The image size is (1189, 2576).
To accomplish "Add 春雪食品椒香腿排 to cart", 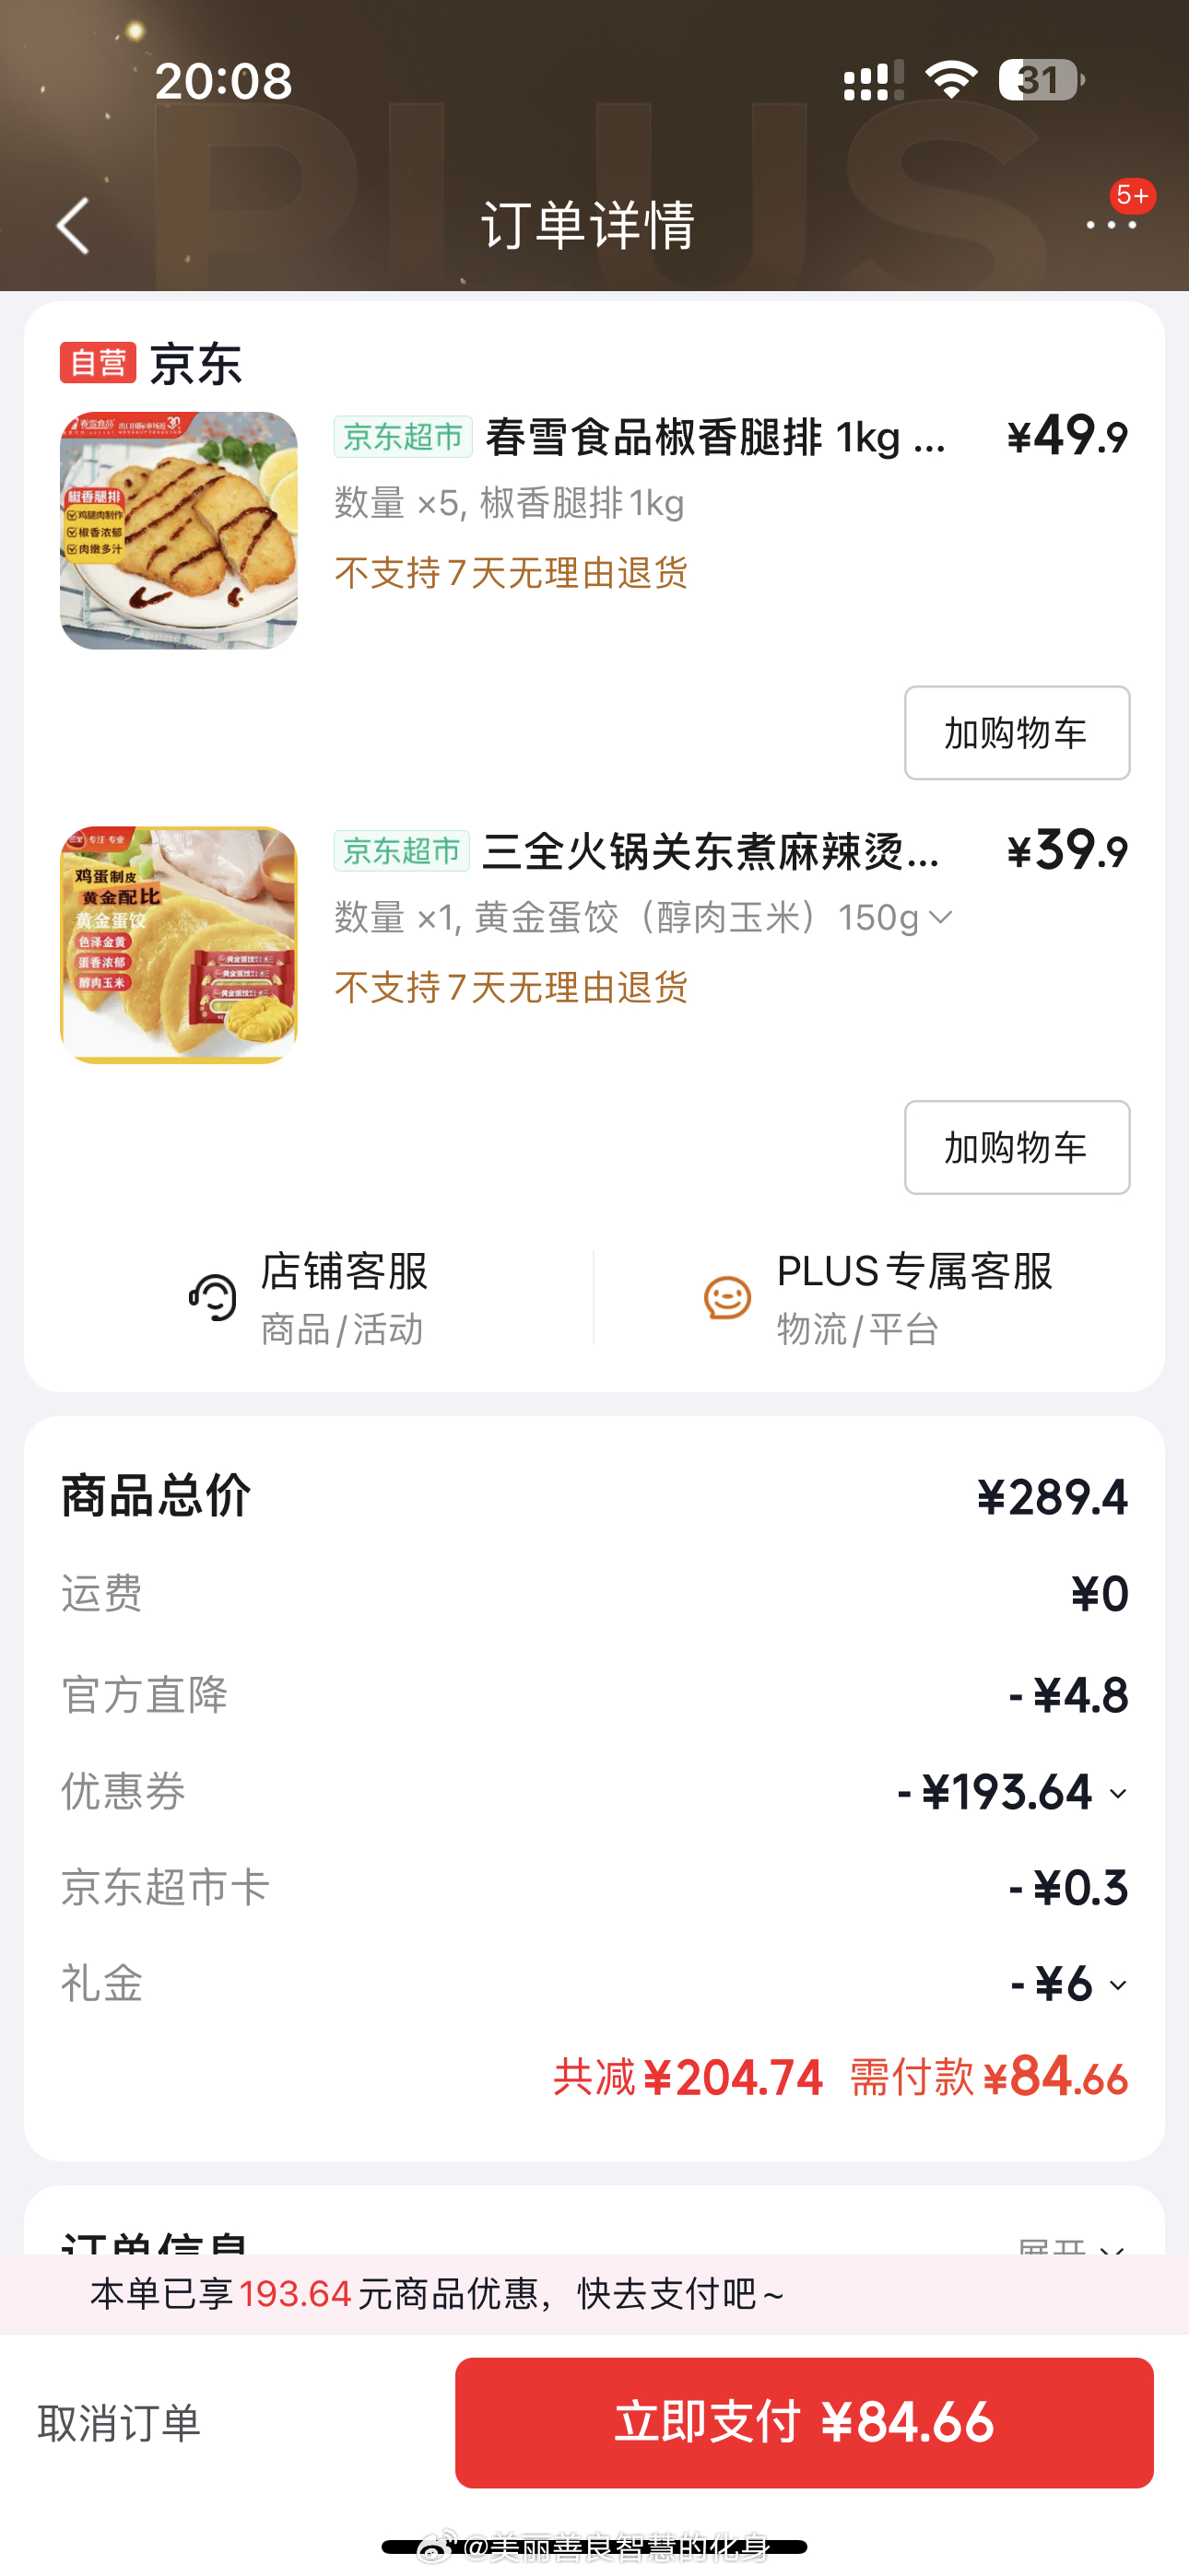I will coord(1016,733).
